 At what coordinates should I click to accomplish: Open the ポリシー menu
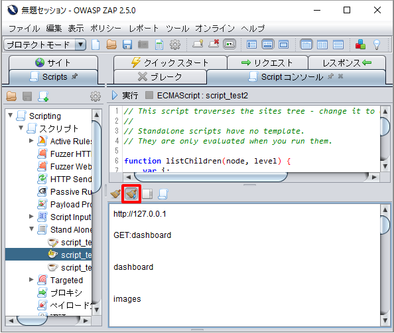(x=105, y=29)
